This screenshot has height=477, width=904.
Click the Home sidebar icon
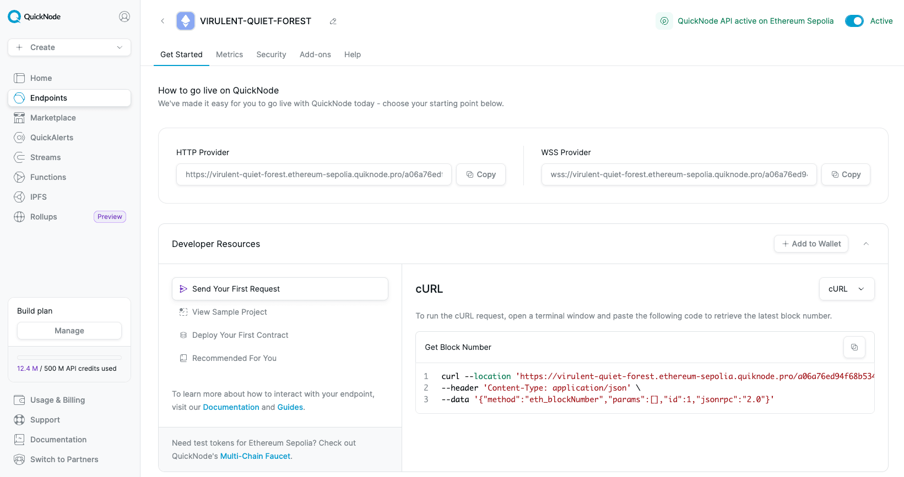point(19,78)
